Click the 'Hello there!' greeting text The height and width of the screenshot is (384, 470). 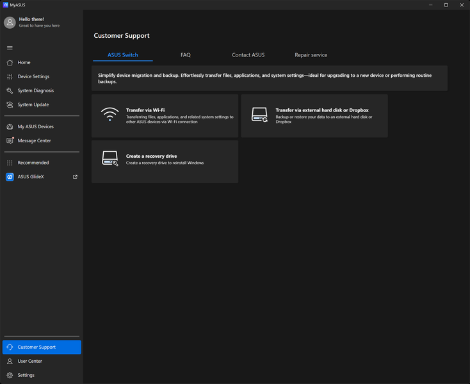point(31,19)
